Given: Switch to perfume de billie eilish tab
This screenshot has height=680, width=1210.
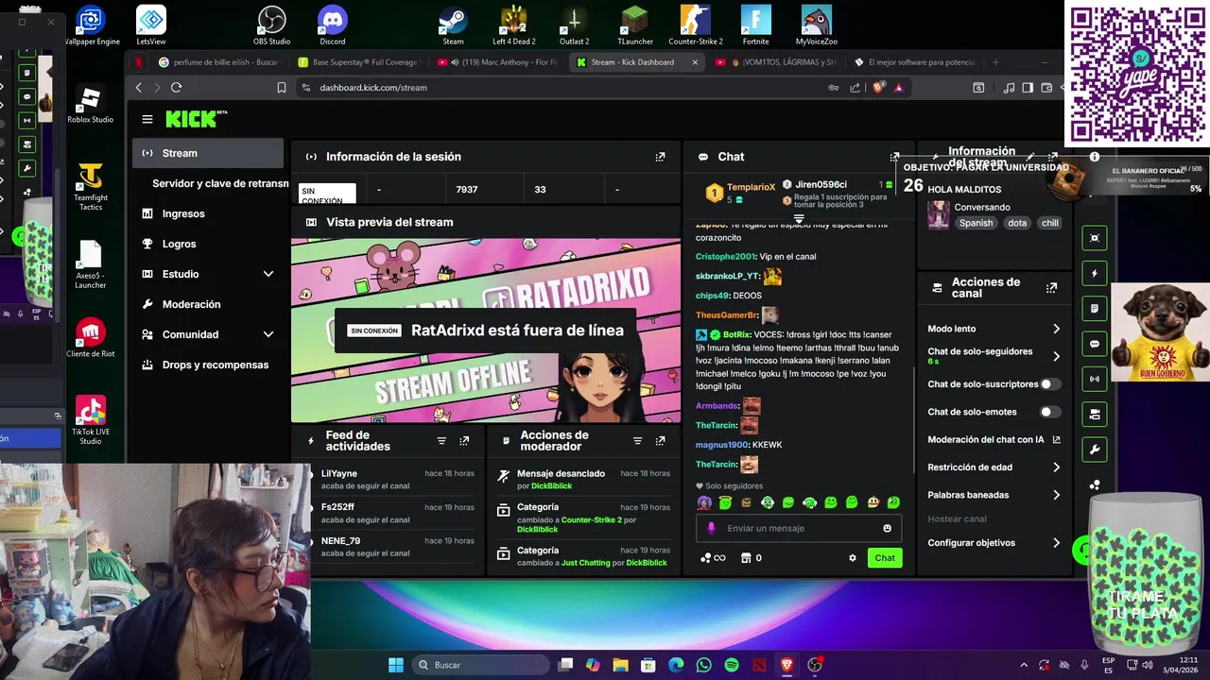Looking at the screenshot, I should coord(218,62).
